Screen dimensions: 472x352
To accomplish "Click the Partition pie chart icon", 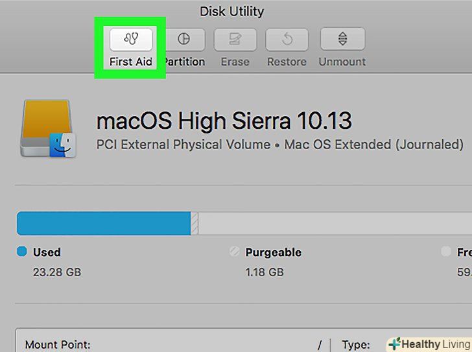I will pyautogui.click(x=183, y=40).
